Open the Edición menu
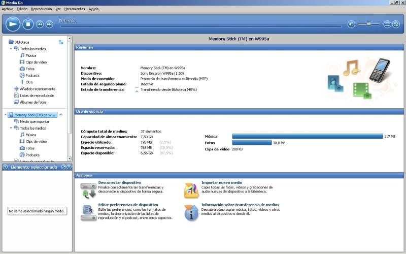 pos(22,9)
